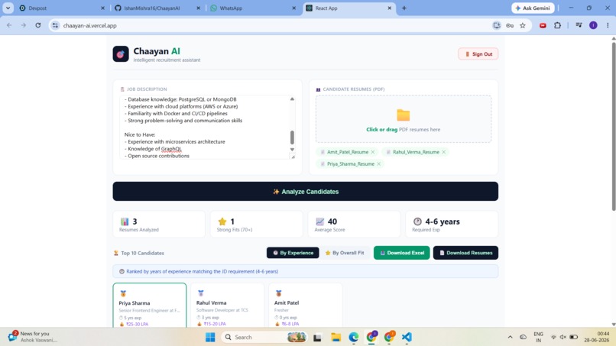The image size is (616, 346).
Task: Sign out using the Sign Out button
Action: [x=478, y=54]
